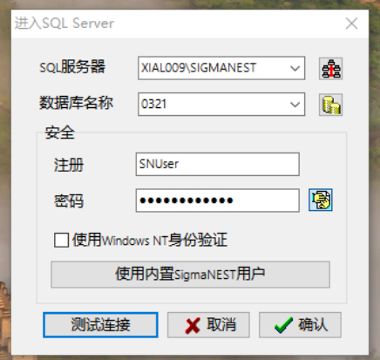Click the 使用Windows NT身份验证 label text
380x360 pixels.
click(150, 240)
